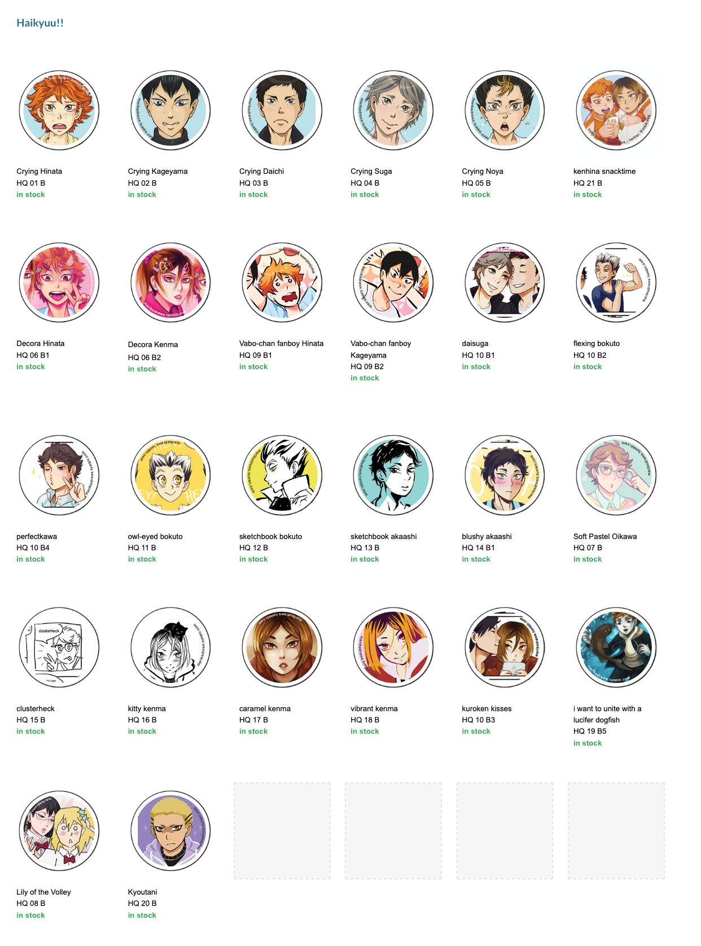The width and height of the screenshot is (701, 946).
Task: Click the Kyoutani purple badge image
Action: (x=170, y=831)
